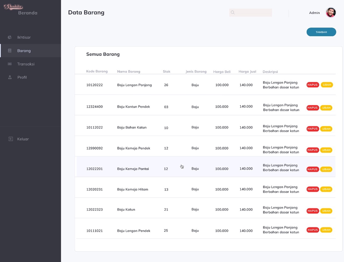The image size is (344, 262).
Task: Click the Keluar logout icon
Action: (x=9, y=139)
